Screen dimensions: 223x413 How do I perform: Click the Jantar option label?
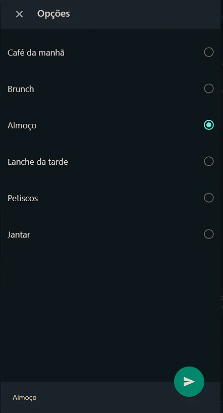tap(19, 235)
